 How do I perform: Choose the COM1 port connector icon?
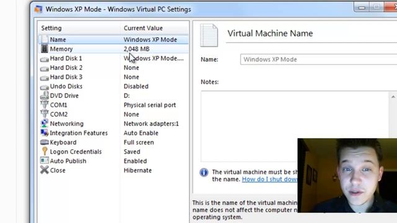[x=45, y=105]
